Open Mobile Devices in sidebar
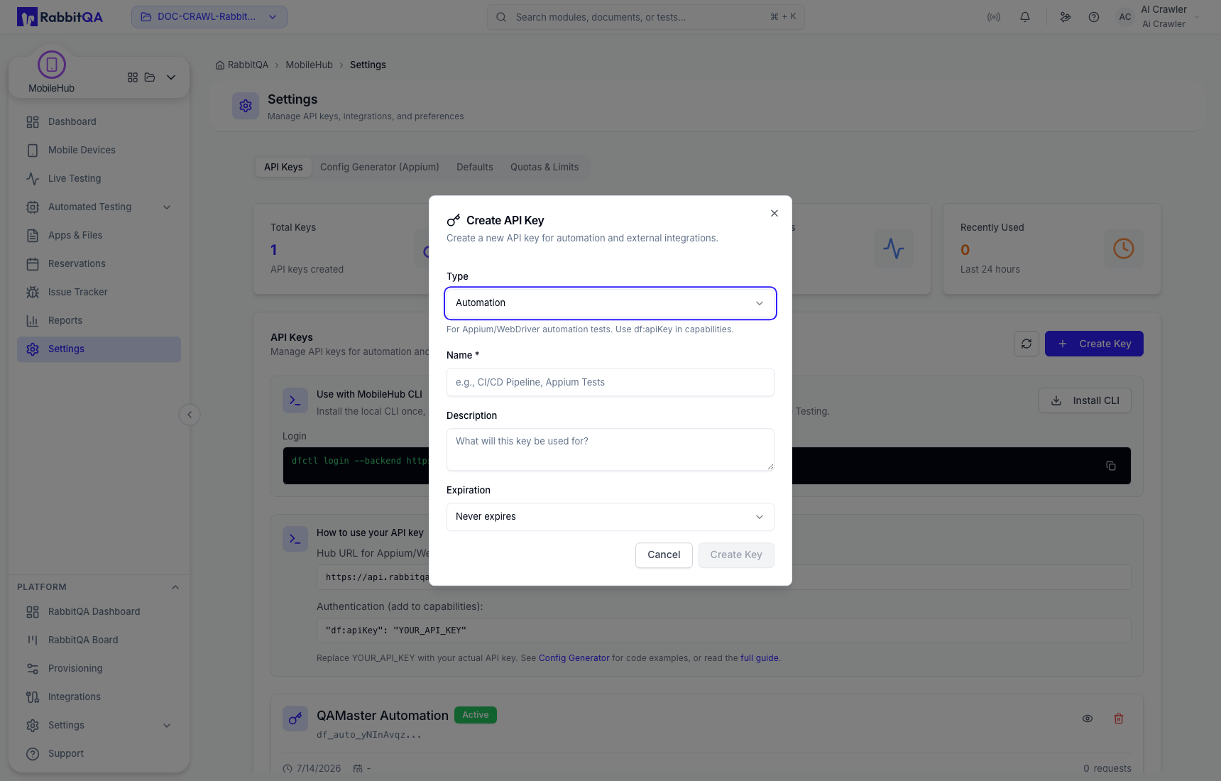This screenshot has height=781, width=1221. pyautogui.click(x=99, y=150)
